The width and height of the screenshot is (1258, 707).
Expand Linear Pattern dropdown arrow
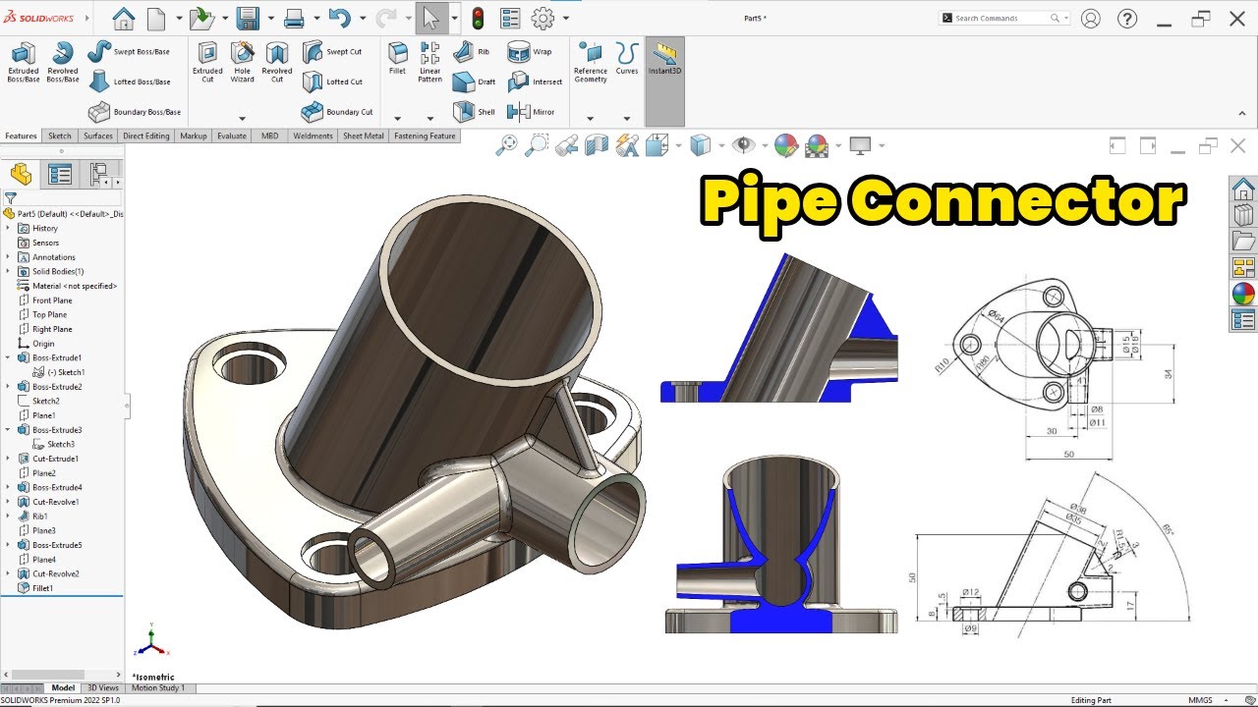point(429,119)
